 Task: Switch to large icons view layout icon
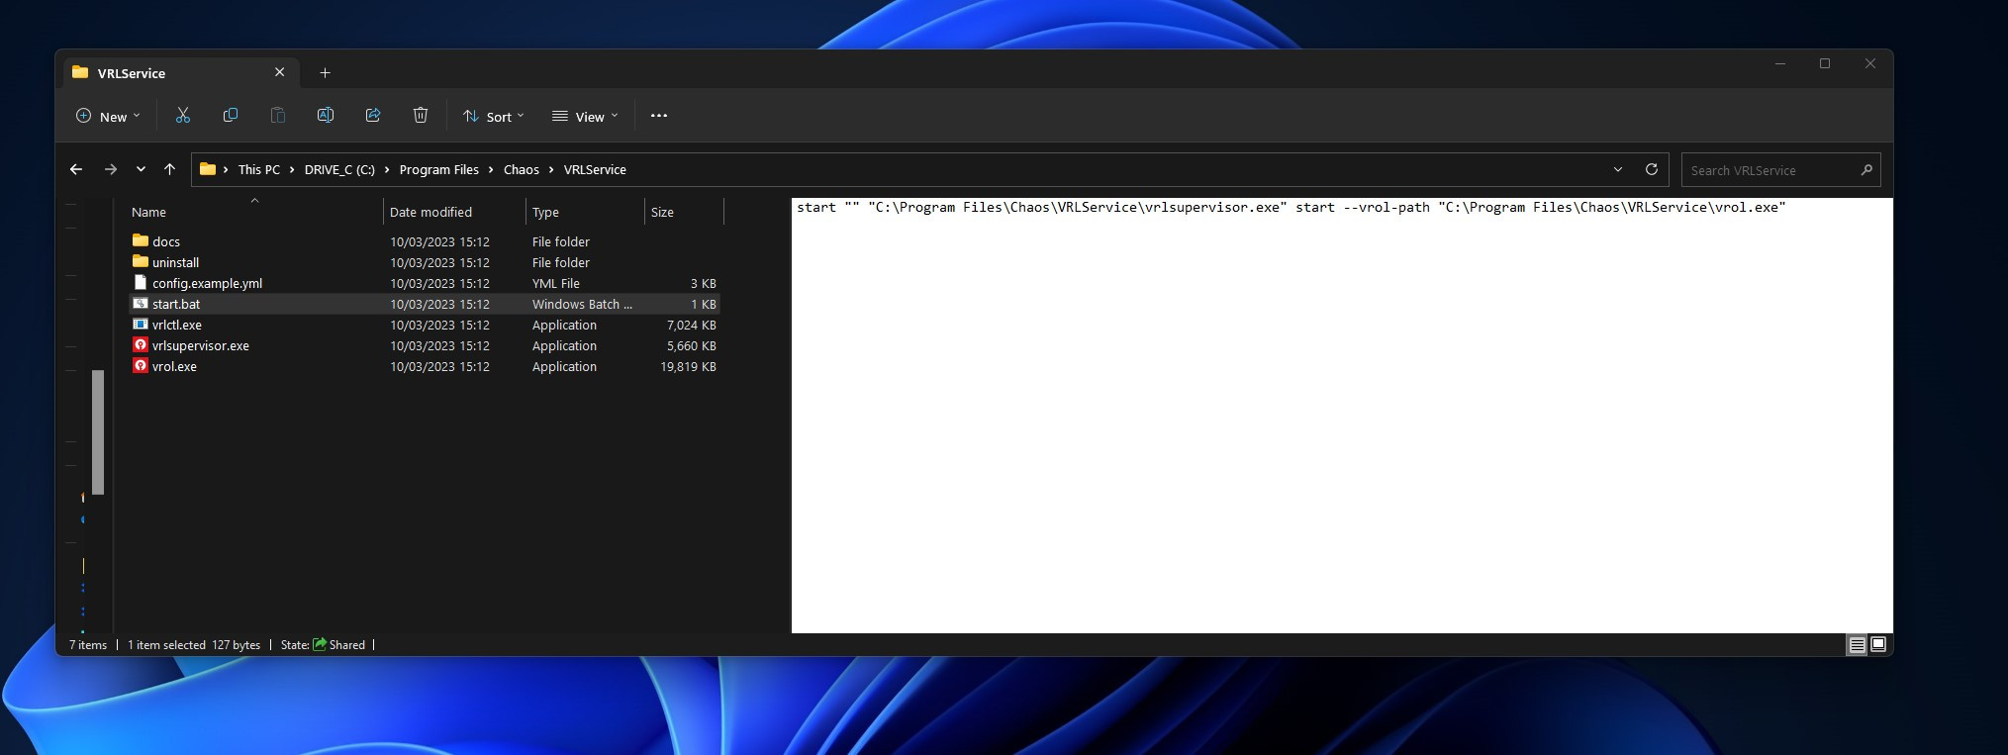pyautogui.click(x=1878, y=645)
